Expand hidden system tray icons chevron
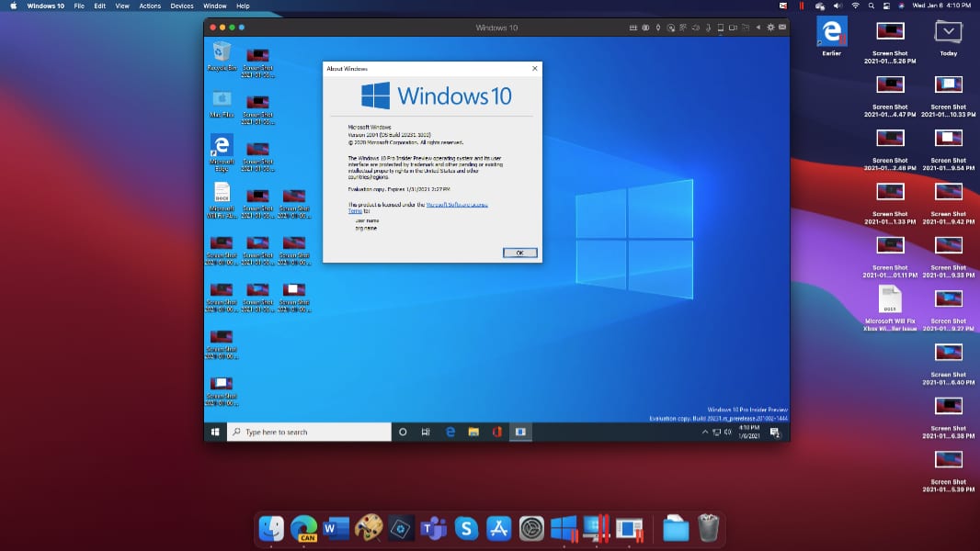The image size is (980, 551). (705, 432)
